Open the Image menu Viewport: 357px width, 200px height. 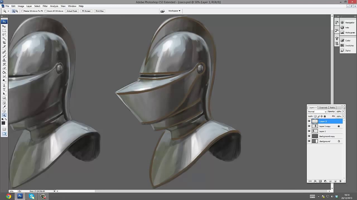21,6
